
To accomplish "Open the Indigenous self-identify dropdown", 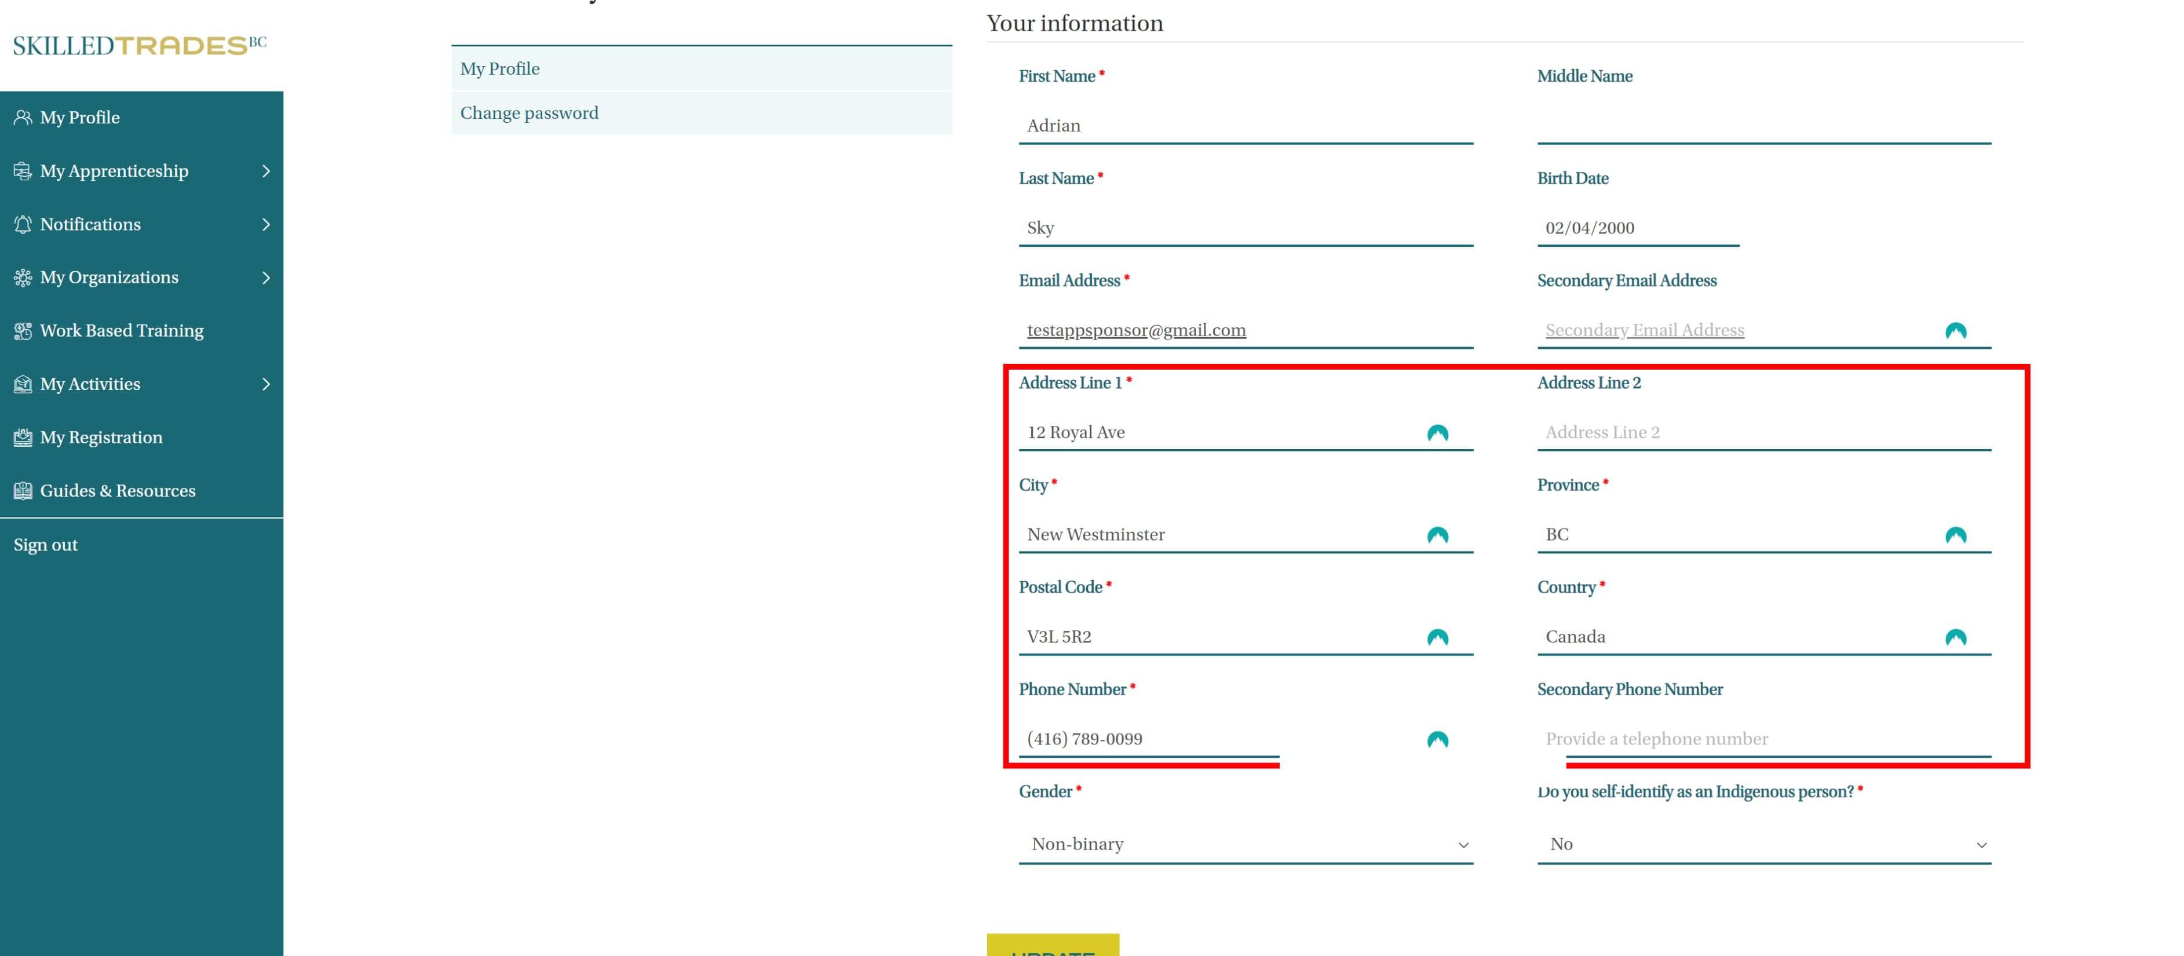I will coord(1763,844).
